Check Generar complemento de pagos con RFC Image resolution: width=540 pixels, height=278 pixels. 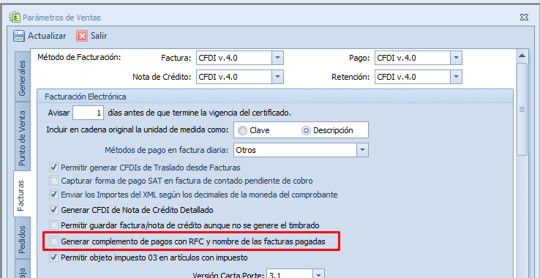click(53, 241)
